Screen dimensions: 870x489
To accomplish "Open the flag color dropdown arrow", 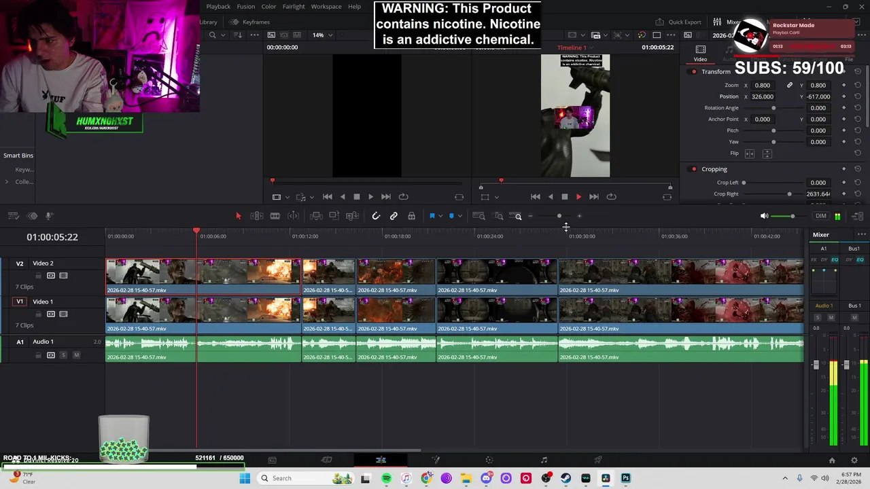I will click(x=440, y=216).
